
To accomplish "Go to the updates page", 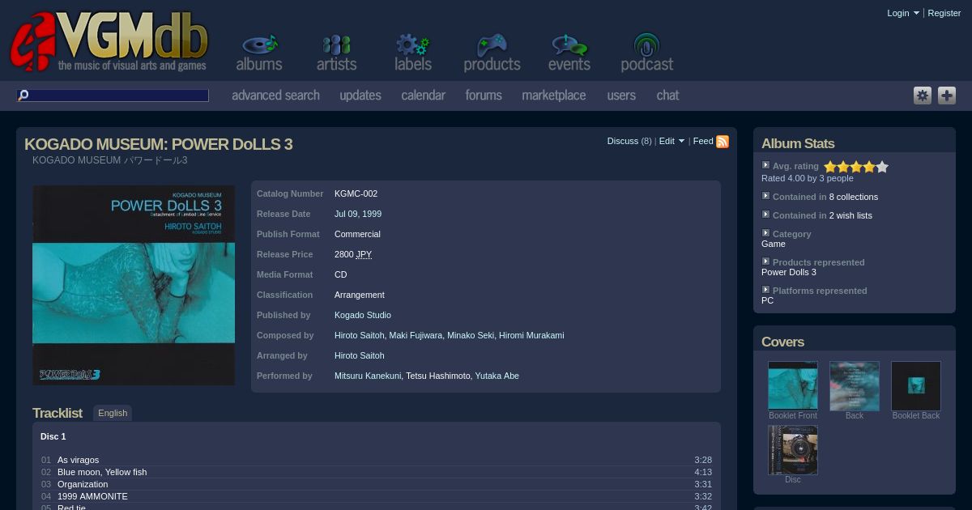I will (360, 96).
